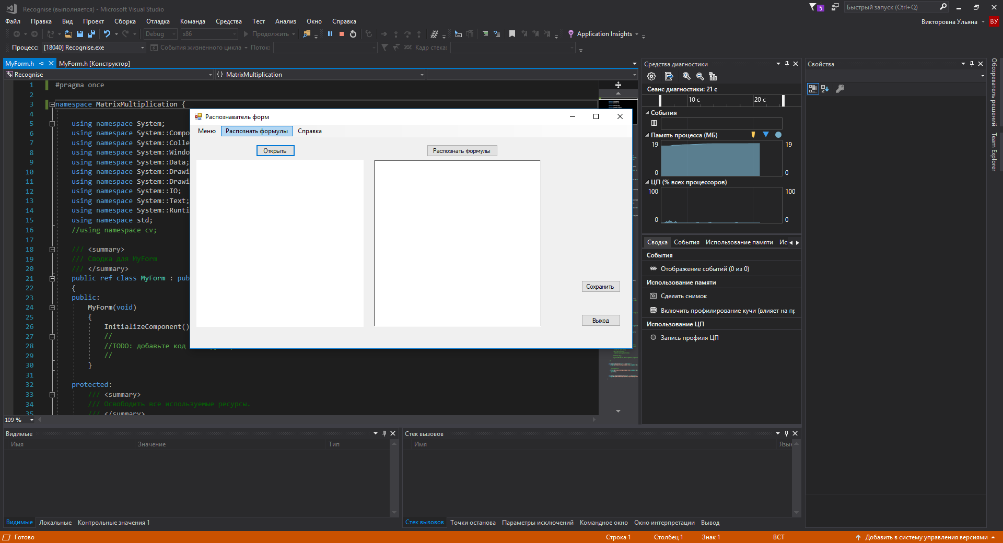Toggle the snapshot blue triangle marker
This screenshot has width=1003, height=543.
(766, 135)
